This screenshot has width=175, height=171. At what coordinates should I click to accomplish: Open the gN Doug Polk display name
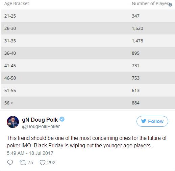pos(40,120)
